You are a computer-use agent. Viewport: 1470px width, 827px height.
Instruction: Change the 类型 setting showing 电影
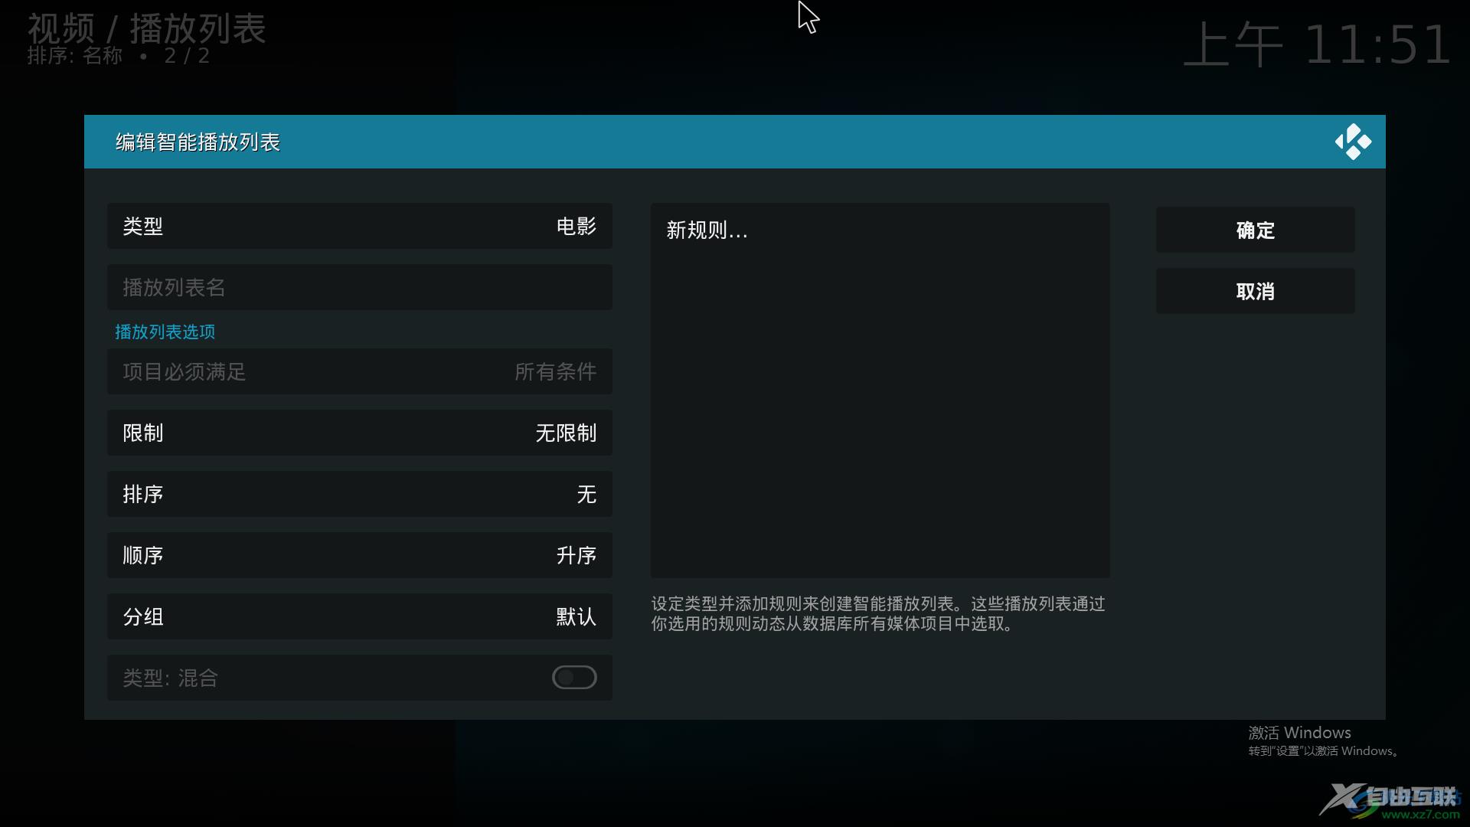[360, 226]
